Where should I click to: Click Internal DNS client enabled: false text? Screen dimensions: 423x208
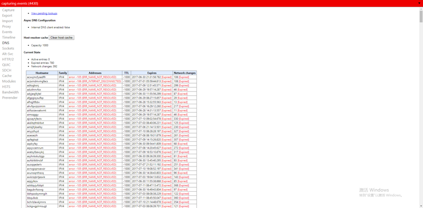50,27
